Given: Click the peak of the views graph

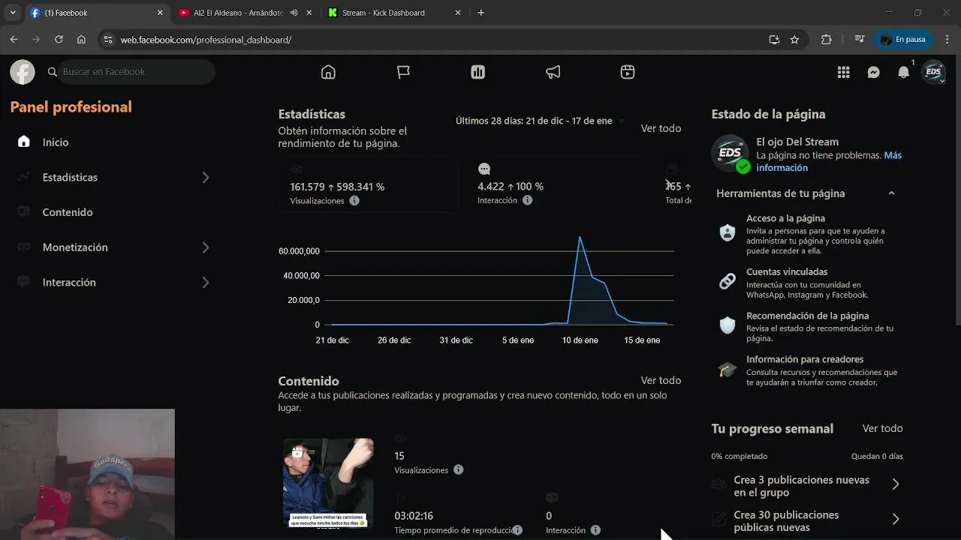Looking at the screenshot, I should (x=580, y=237).
